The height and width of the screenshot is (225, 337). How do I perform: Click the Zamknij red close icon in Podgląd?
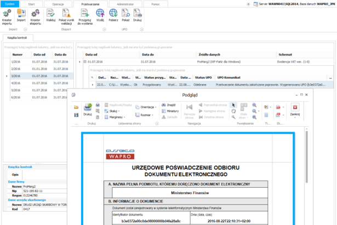click(295, 107)
